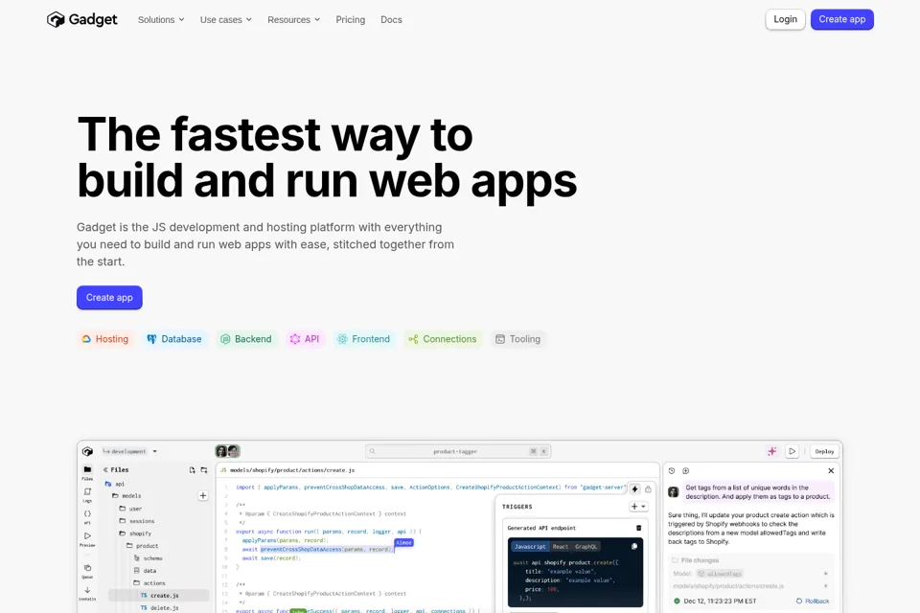Copy the API endpoint code snippet

(634, 546)
